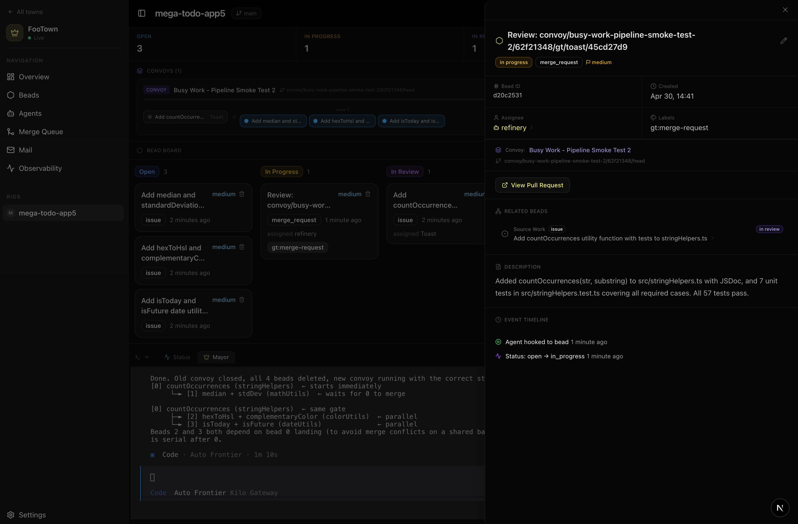Click View Pull Request button

click(x=532, y=185)
